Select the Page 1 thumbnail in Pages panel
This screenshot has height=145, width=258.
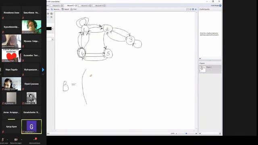[202, 69]
